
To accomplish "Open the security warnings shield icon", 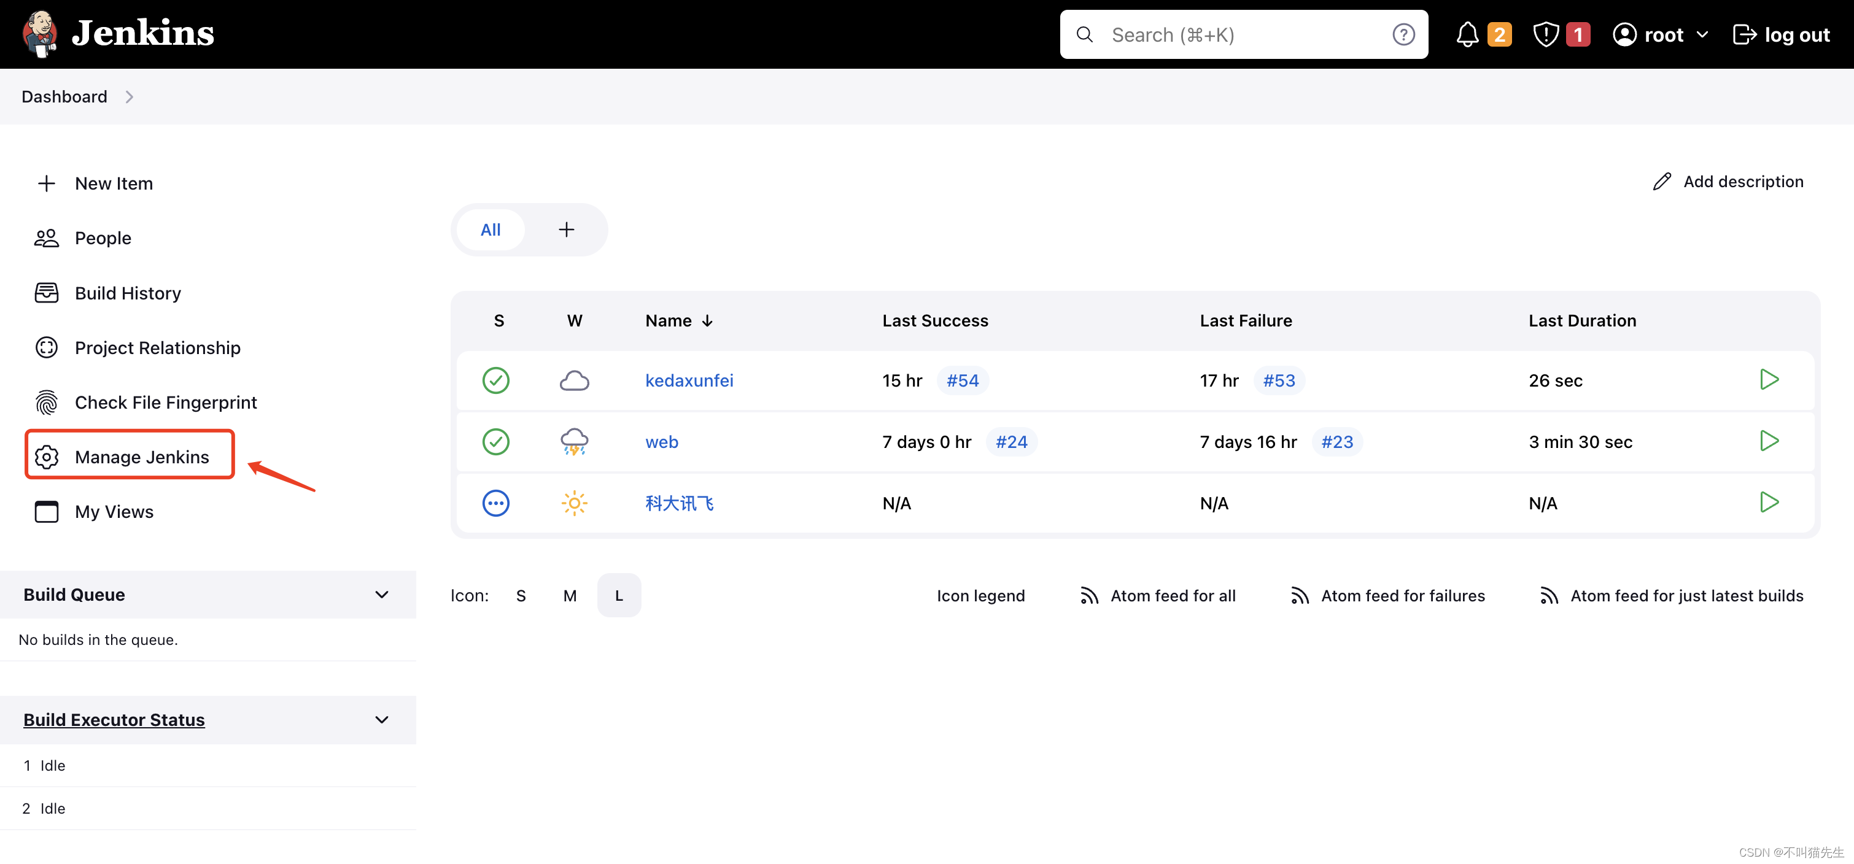I will (x=1545, y=34).
